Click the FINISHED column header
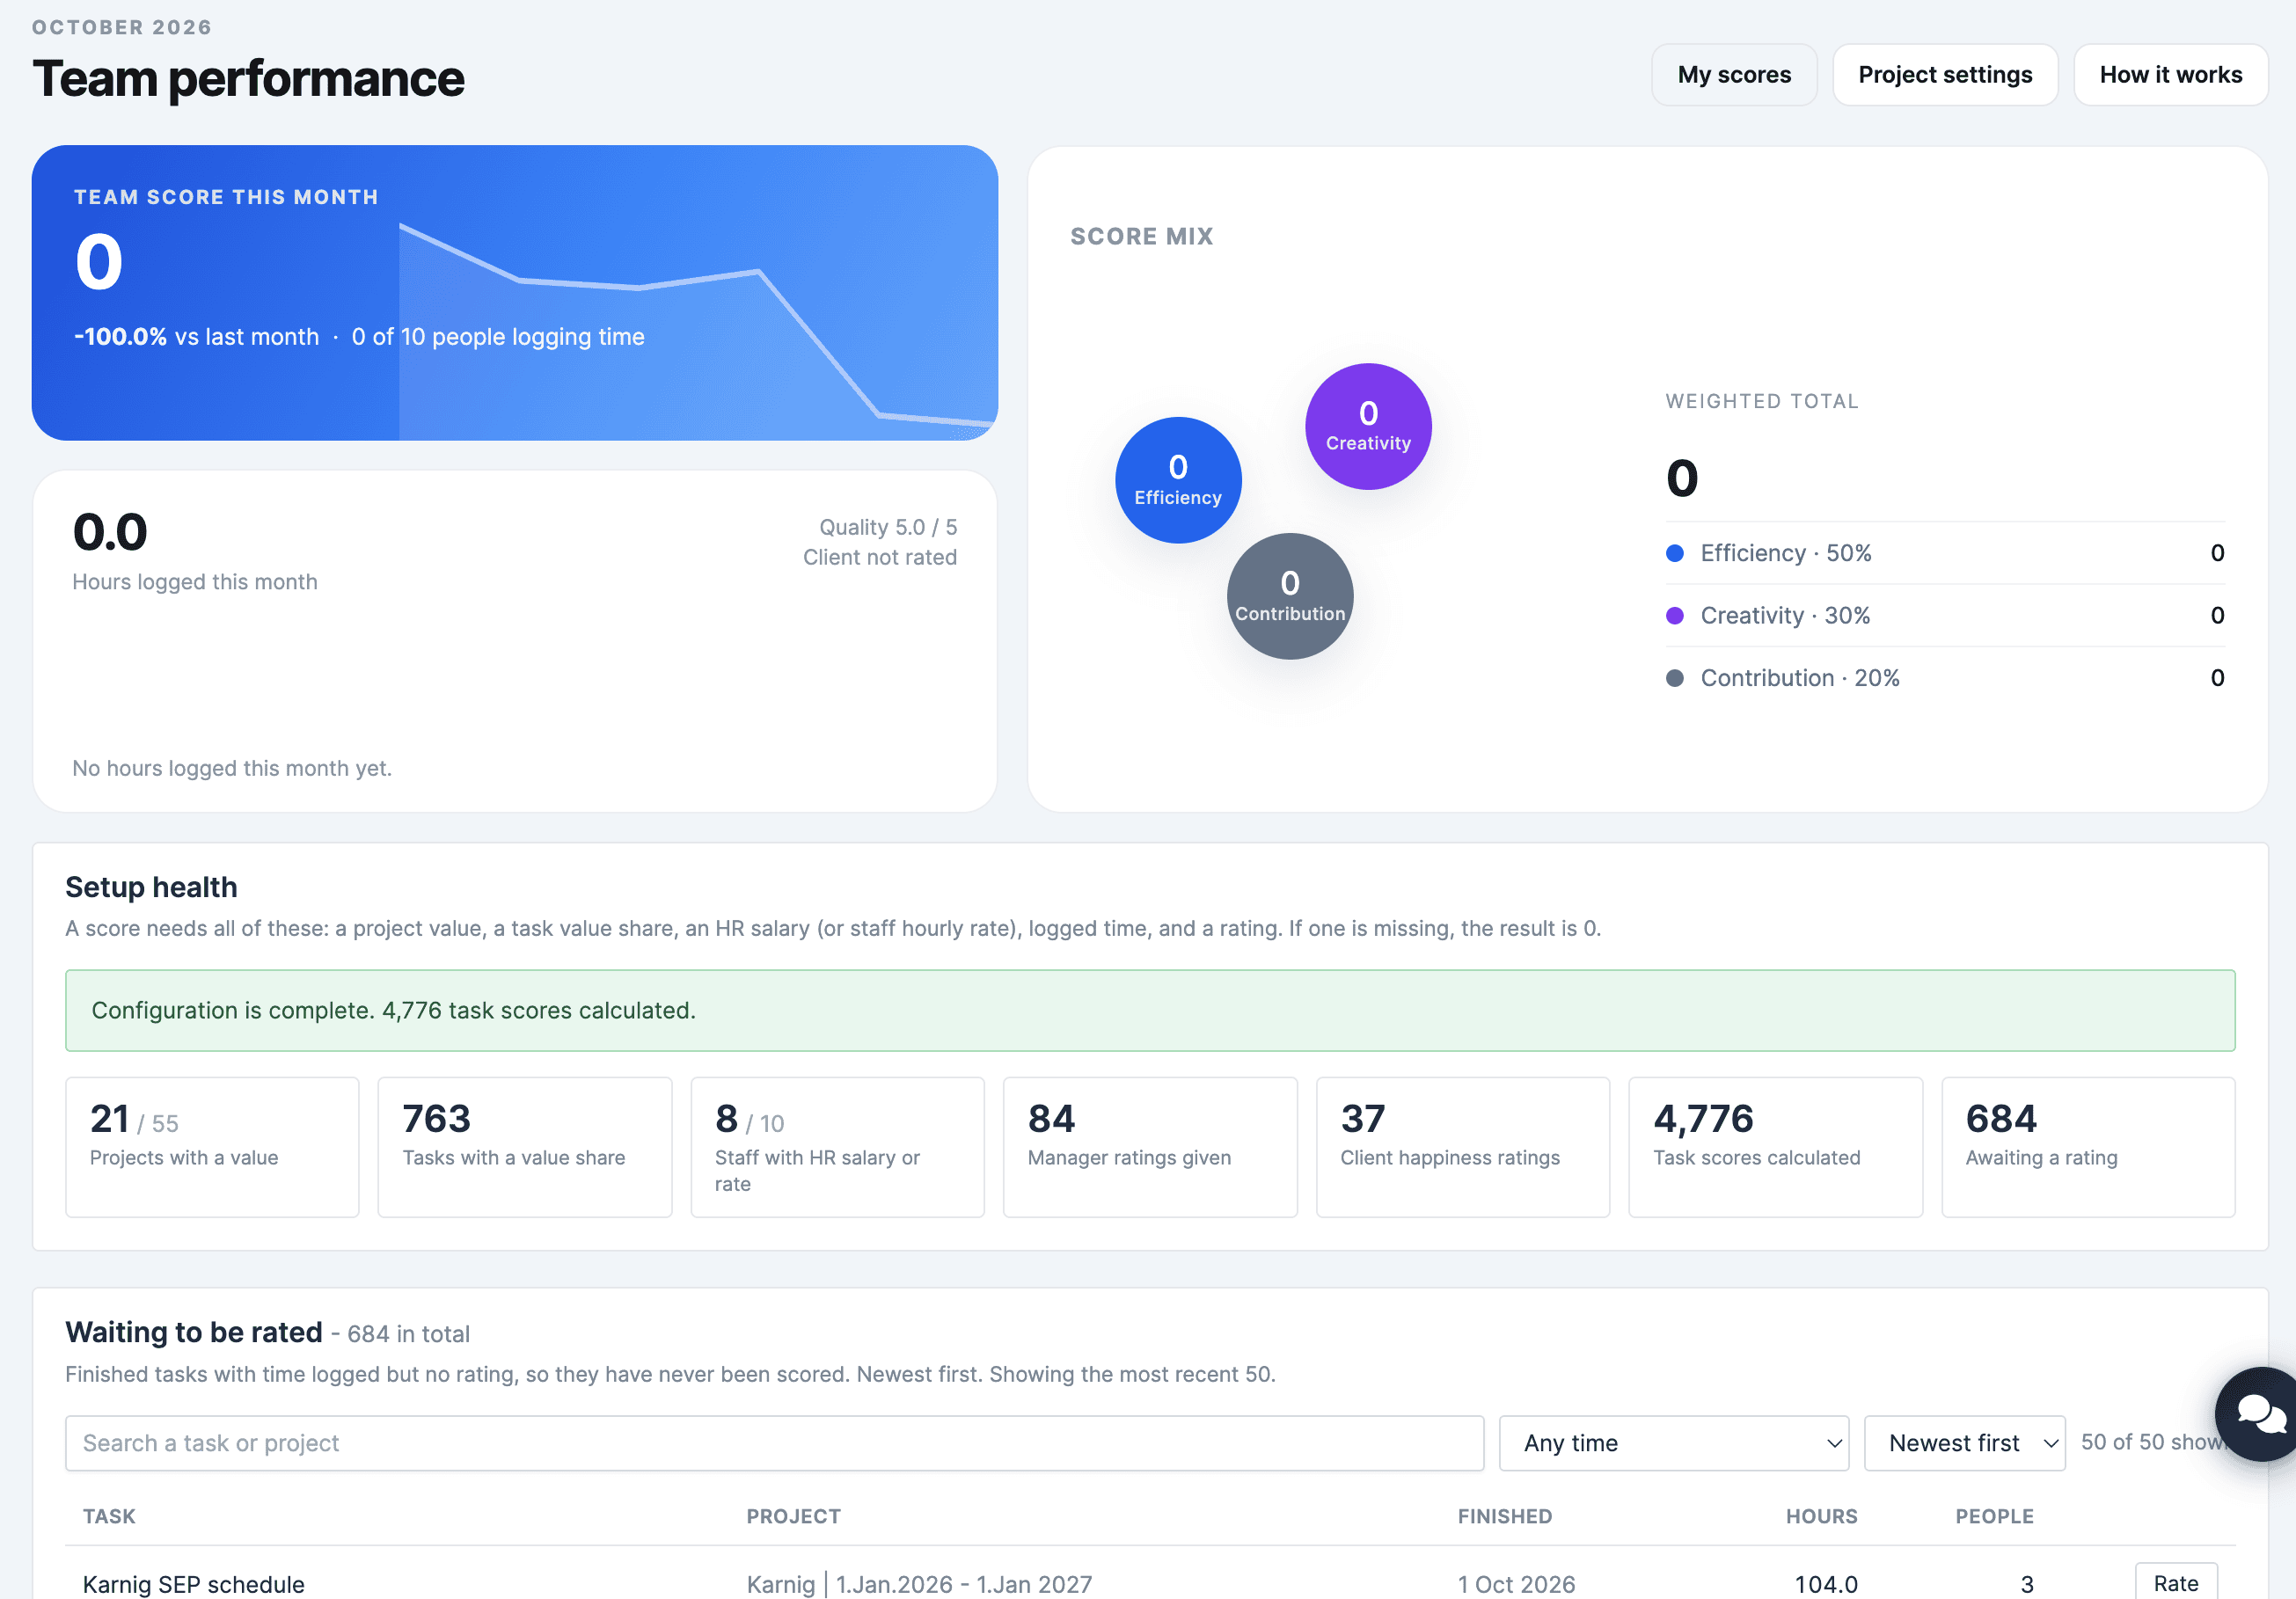 [x=1505, y=1516]
